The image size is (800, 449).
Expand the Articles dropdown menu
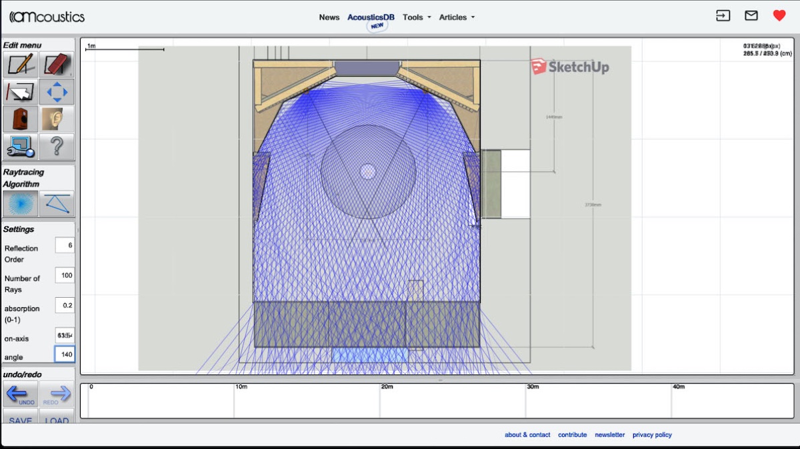coord(457,17)
